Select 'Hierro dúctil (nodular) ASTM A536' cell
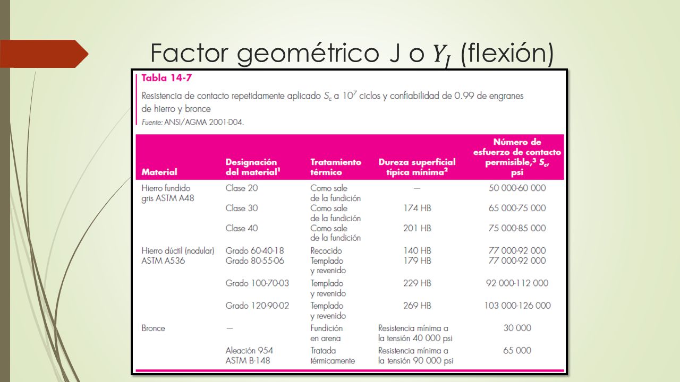Image resolution: width=680 pixels, height=382 pixels. pyautogui.click(x=178, y=256)
